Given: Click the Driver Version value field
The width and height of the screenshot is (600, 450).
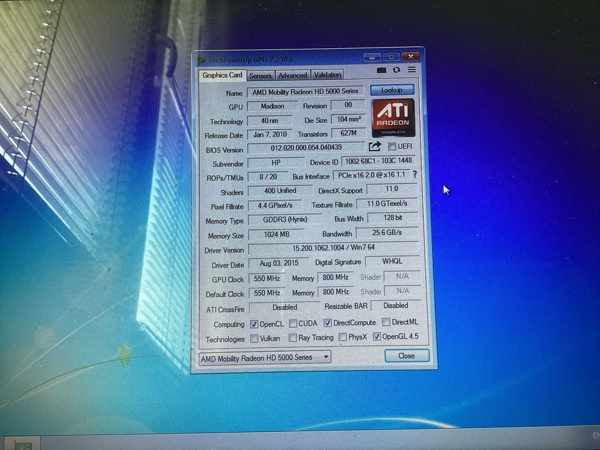Looking at the screenshot, I should click(333, 248).
